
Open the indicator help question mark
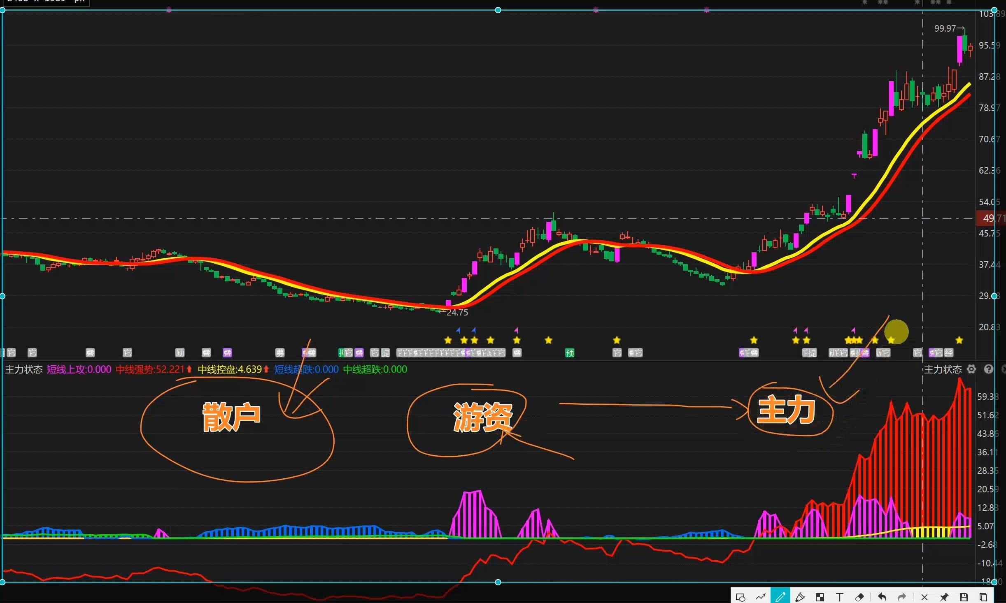point(989,369)
